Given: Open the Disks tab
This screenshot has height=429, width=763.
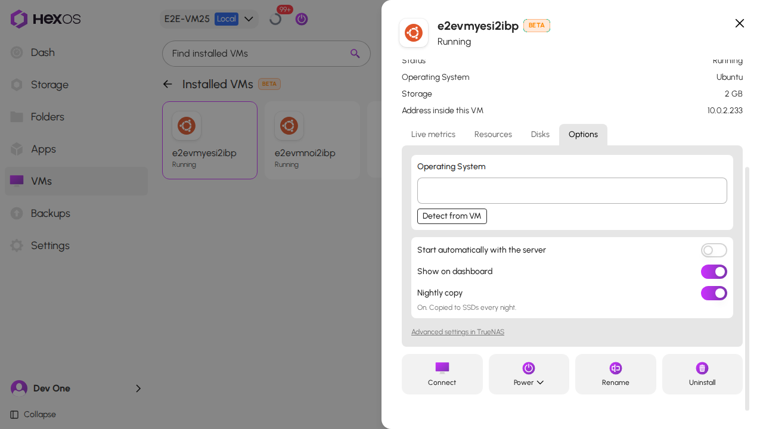Looking at the screenshot, I should [x=540, y=135].
